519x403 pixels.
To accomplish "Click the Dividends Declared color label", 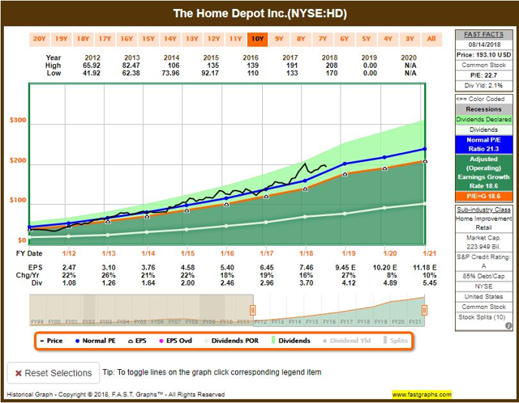I will (x=483, y=119).
